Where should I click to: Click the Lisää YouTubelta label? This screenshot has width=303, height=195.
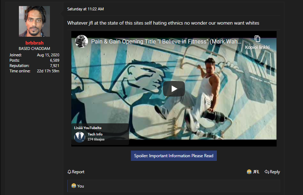point(88,128)
